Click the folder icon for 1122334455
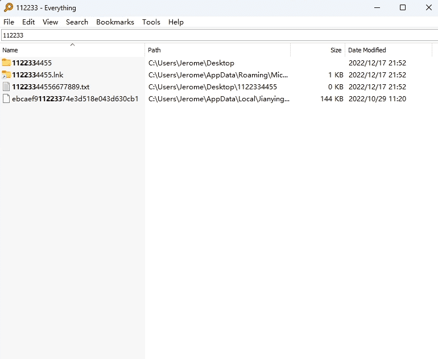The width and height of the screenshot is (438, 359). click(6, 63)
